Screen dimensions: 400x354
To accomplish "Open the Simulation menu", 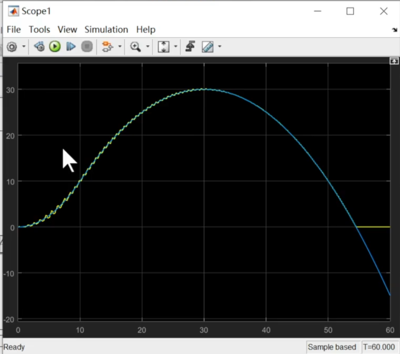I will (x=106, y=30).
